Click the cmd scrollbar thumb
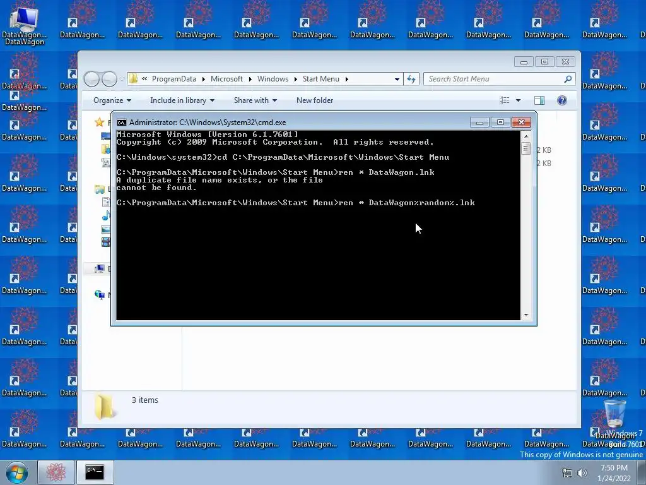 click(526, 148)
